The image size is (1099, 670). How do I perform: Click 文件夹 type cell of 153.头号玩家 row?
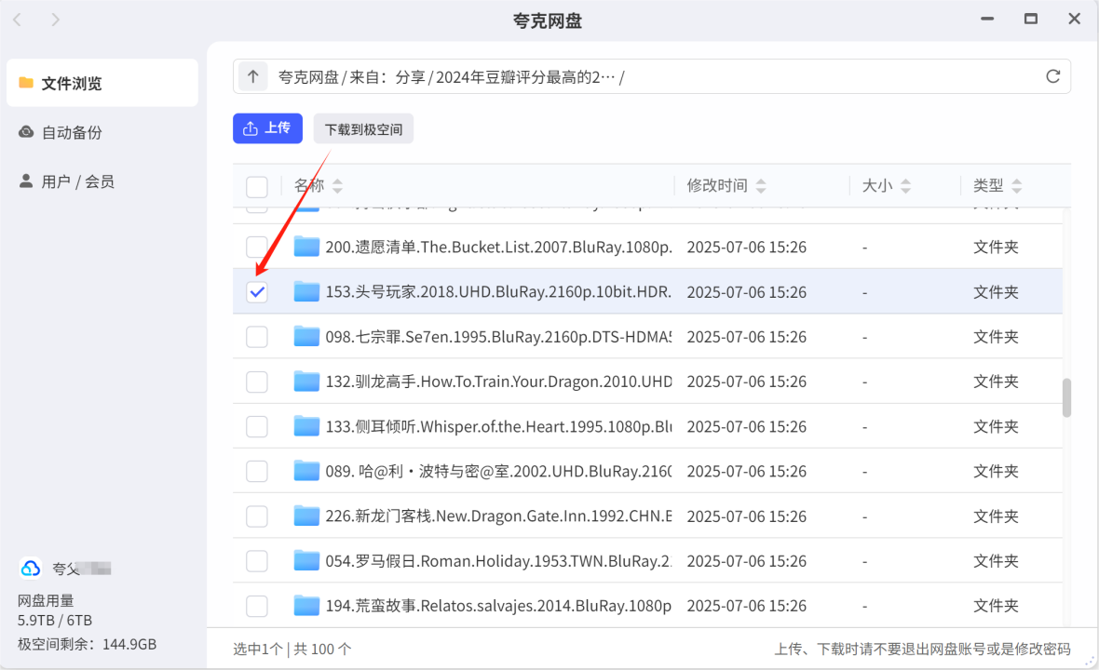pyautogui.click(x=996, y=292)
